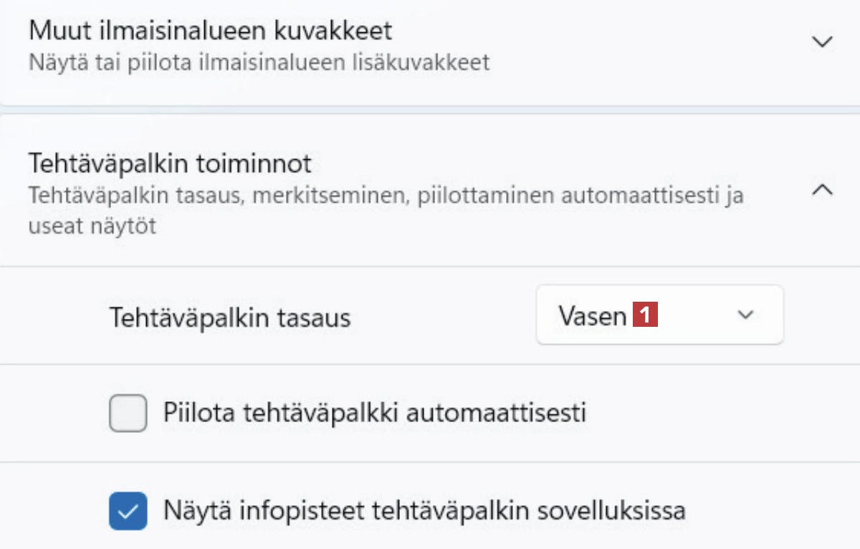Open the Vasen alignment dropdown
Viewport: 860px width, 549px height.
click(659, 315)
